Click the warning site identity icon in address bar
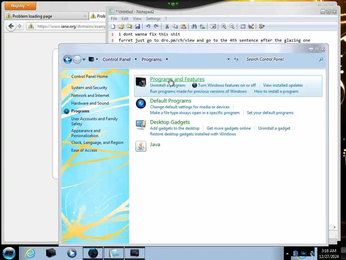Viewport: 346px width, 260px height. tap(31, 26)
